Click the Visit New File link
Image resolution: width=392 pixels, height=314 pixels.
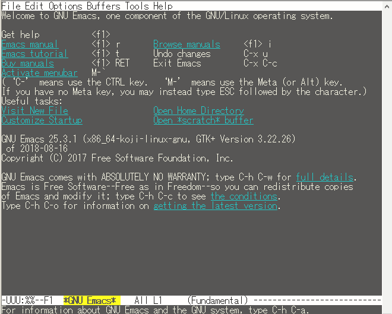(x=35, y=110)
